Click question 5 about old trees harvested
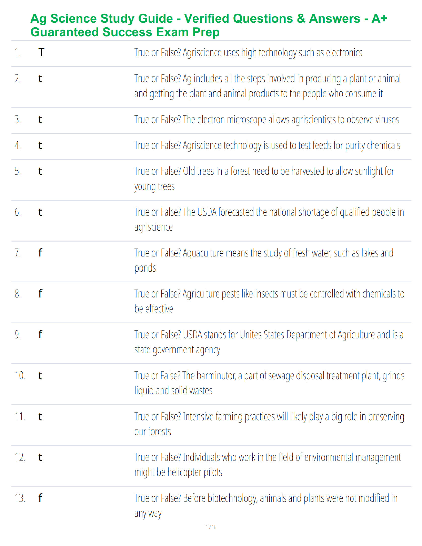422x546 pixels. [x=264, y=179]
